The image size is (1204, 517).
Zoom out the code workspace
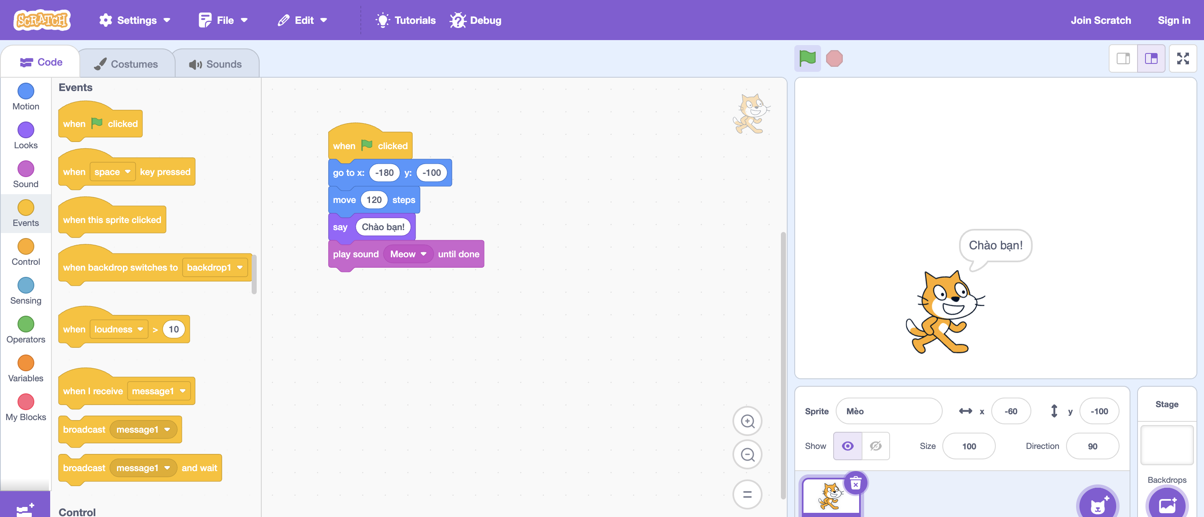747,454
